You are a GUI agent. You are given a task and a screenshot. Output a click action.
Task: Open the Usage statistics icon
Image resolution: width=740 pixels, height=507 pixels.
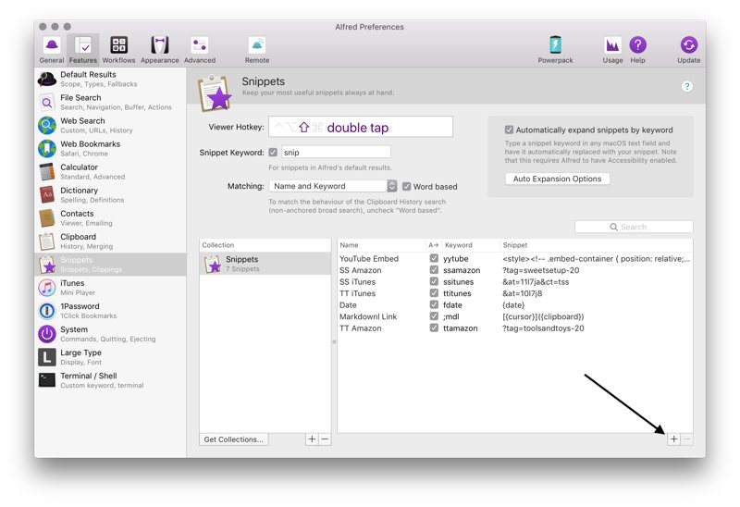point(612,49)
